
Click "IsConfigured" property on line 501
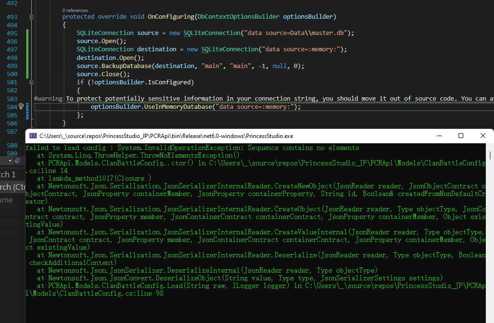click(169, 82)
